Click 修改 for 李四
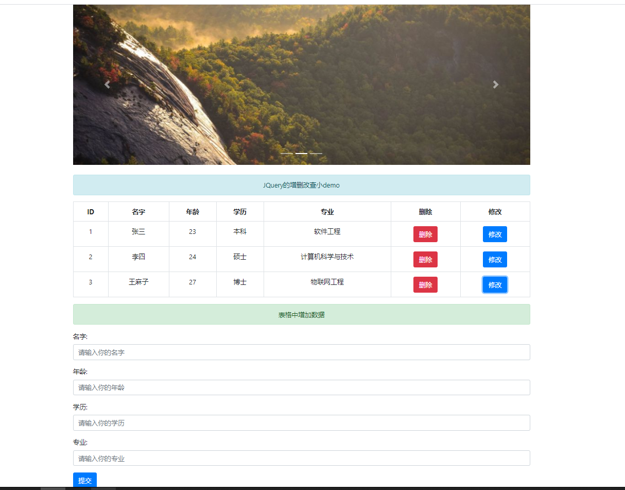625x490 pixels. click(495, 259)
